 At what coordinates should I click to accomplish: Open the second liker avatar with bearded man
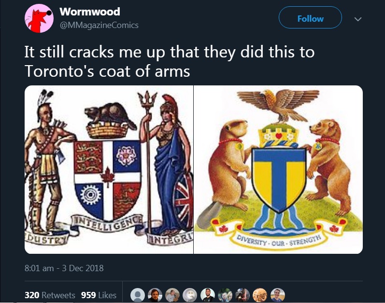point(155,295)
